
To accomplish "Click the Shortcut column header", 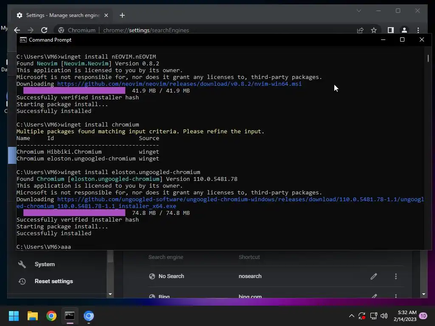I will (249, 257).
